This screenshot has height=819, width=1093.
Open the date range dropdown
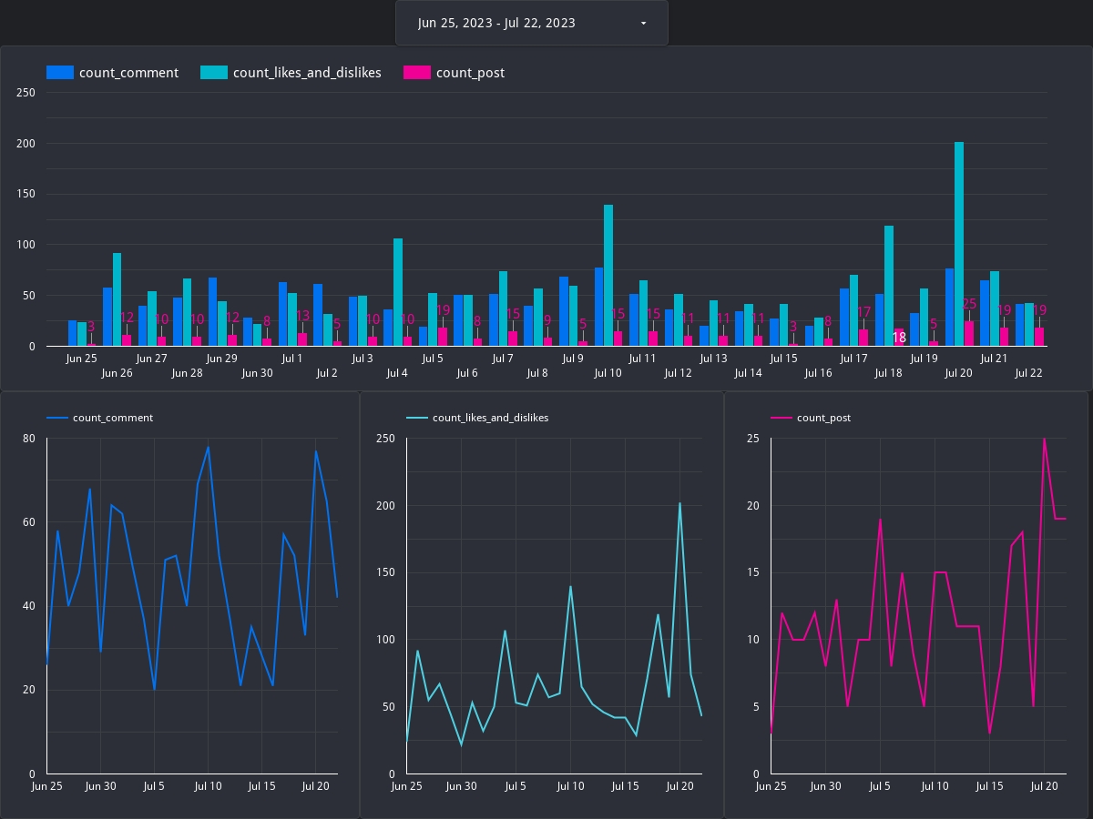pyautogui.click(x=532, y=23)
